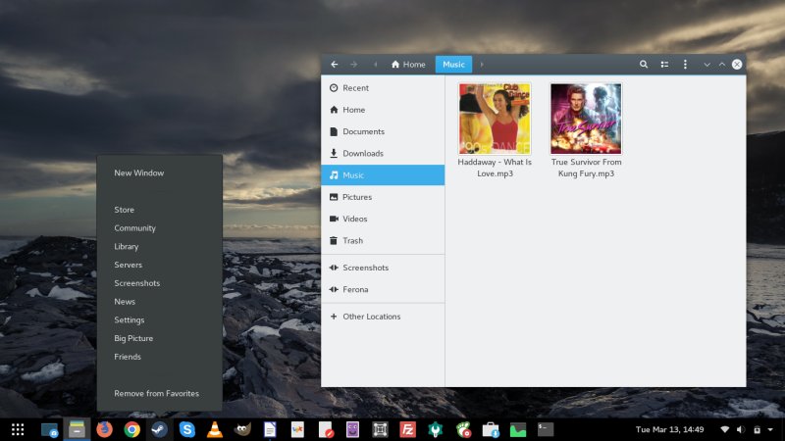Expand the system menu tray arrow
The image size is (785, 441).
[770, 429]
